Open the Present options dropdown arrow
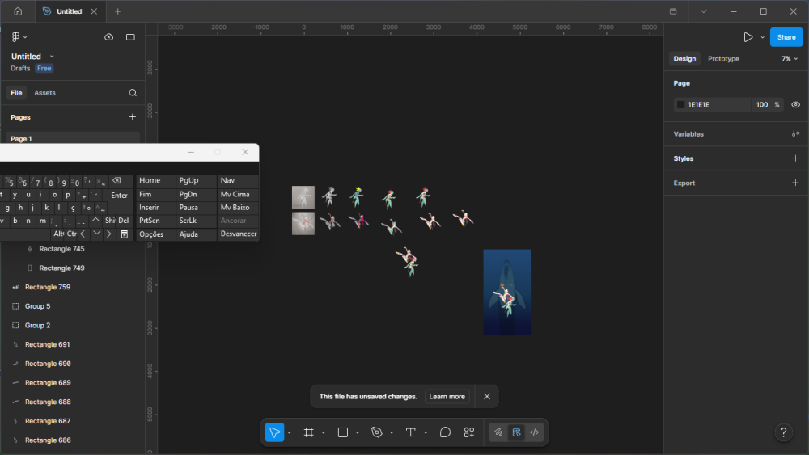This screenshot has height=455, width=809. [763, 37]
